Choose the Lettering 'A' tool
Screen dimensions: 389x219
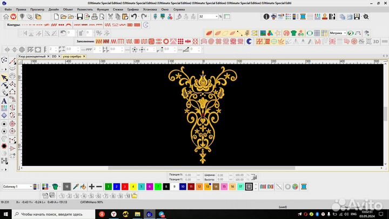4,101
